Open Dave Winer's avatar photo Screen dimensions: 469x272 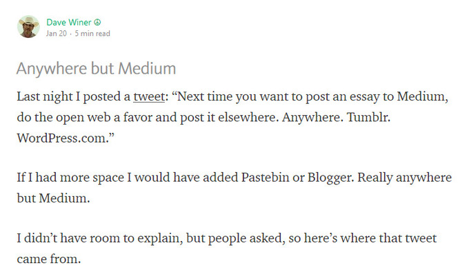tap(28, 27)
